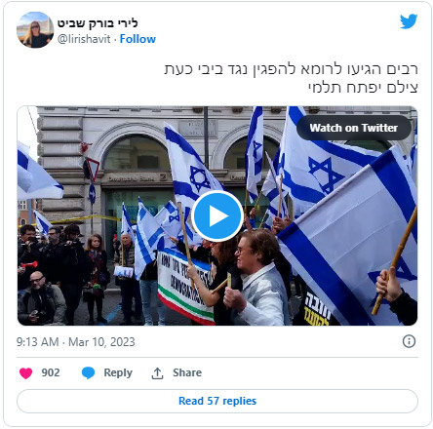Click the video thumbnail's Italian-flag banner area
433x429 pixels.
(185, 288)
